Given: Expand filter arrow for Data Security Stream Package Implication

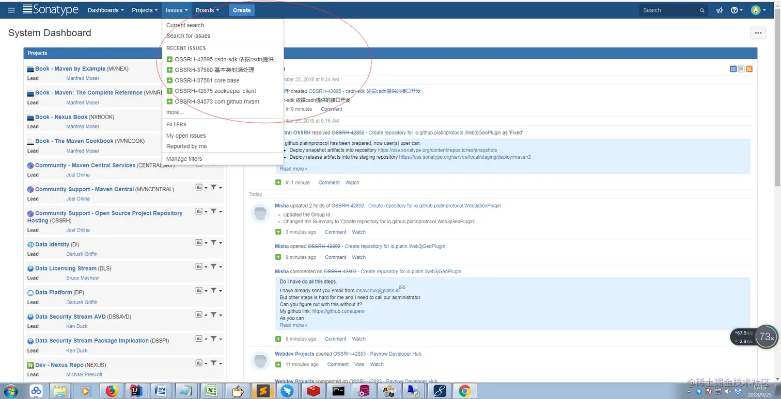Looking at the screenshot, I should [221, 339].
